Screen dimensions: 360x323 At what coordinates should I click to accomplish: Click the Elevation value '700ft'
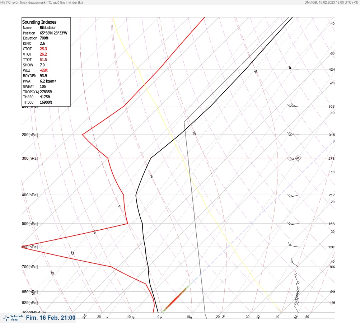(44, 38)
